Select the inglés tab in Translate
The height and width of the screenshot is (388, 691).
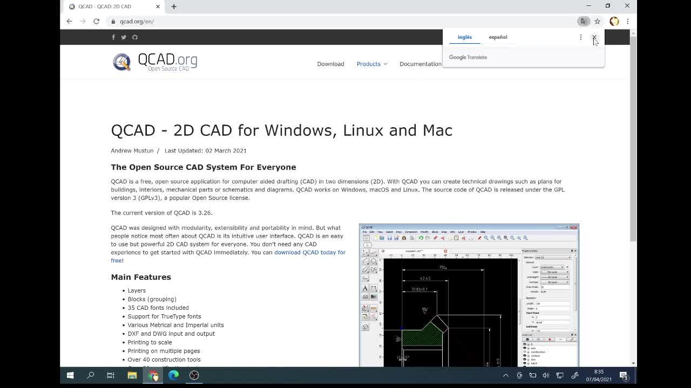pyautogui.click(x=465, y=37)
